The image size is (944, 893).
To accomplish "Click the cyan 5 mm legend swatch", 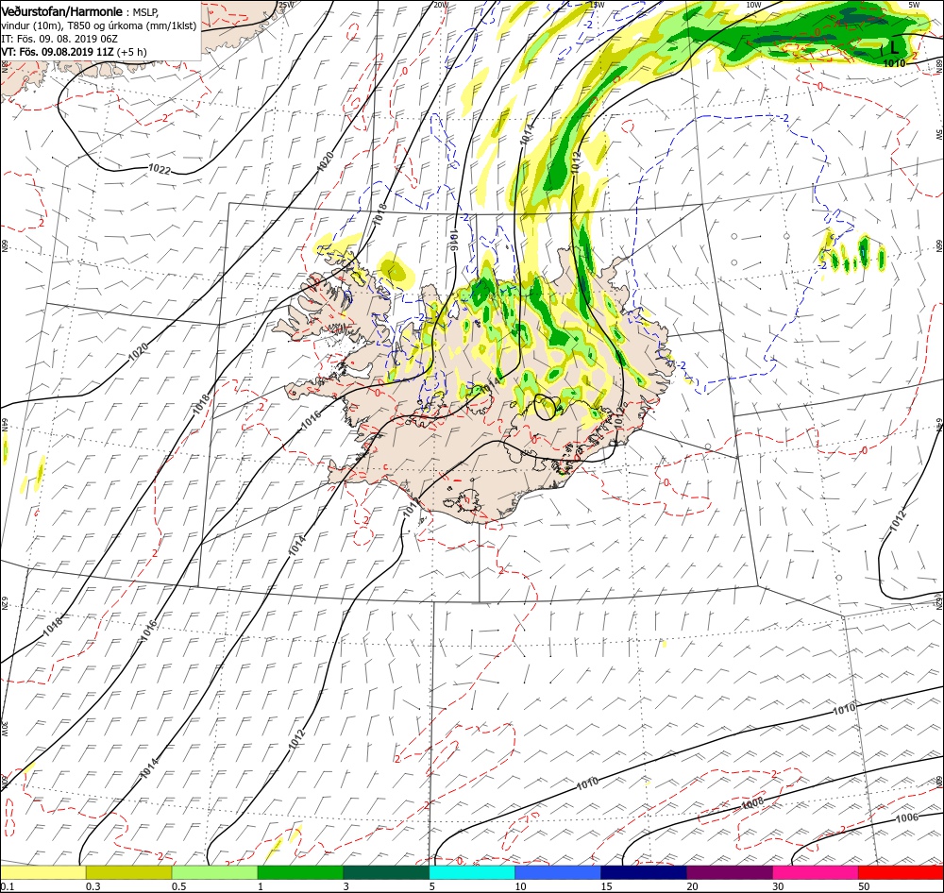I will tap(472, 872).
